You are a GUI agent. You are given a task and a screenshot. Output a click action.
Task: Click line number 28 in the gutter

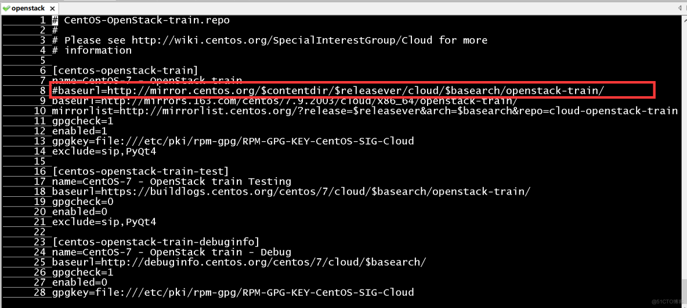39,292
